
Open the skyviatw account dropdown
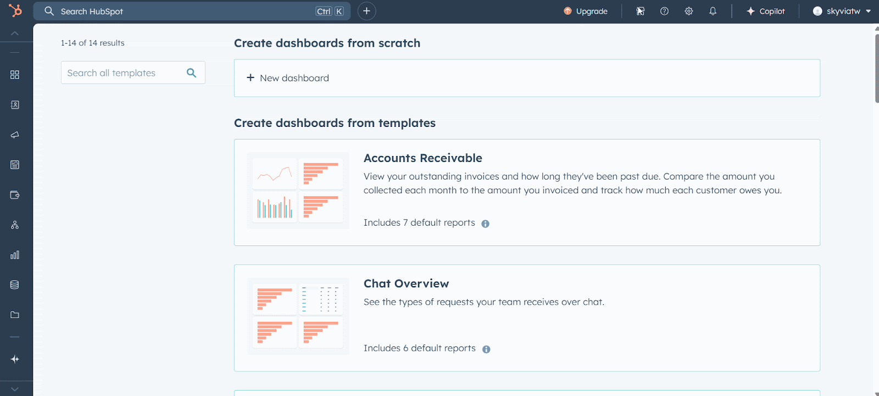click(841, 11)
